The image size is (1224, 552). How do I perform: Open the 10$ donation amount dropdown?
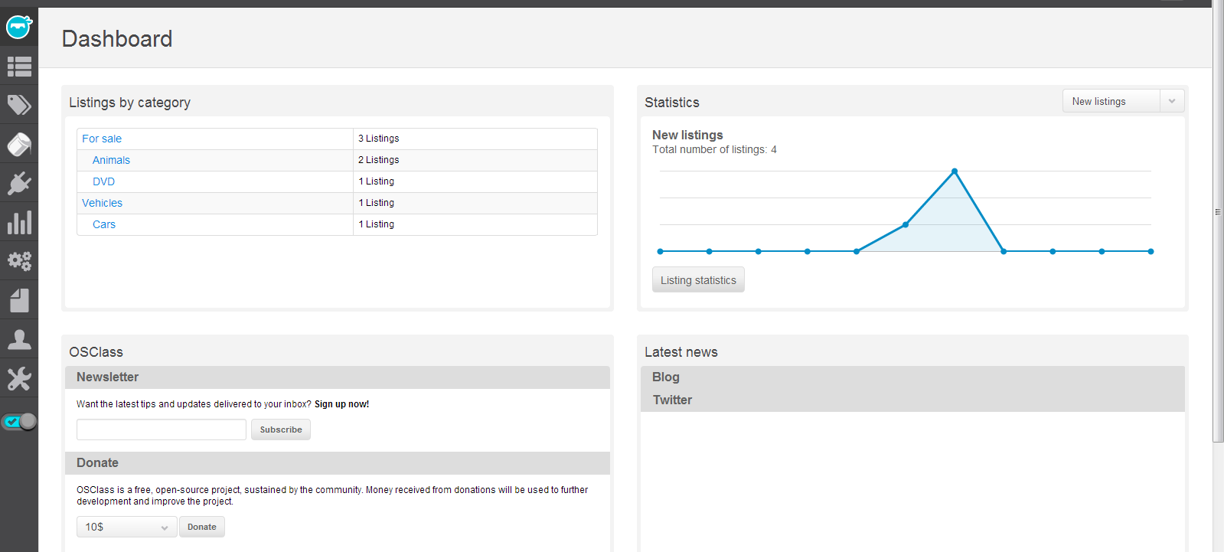point(126,527)
